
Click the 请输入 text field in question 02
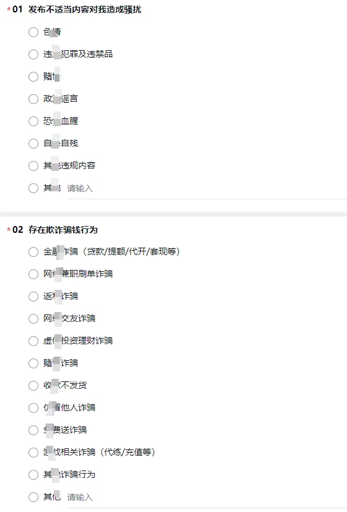206,497
